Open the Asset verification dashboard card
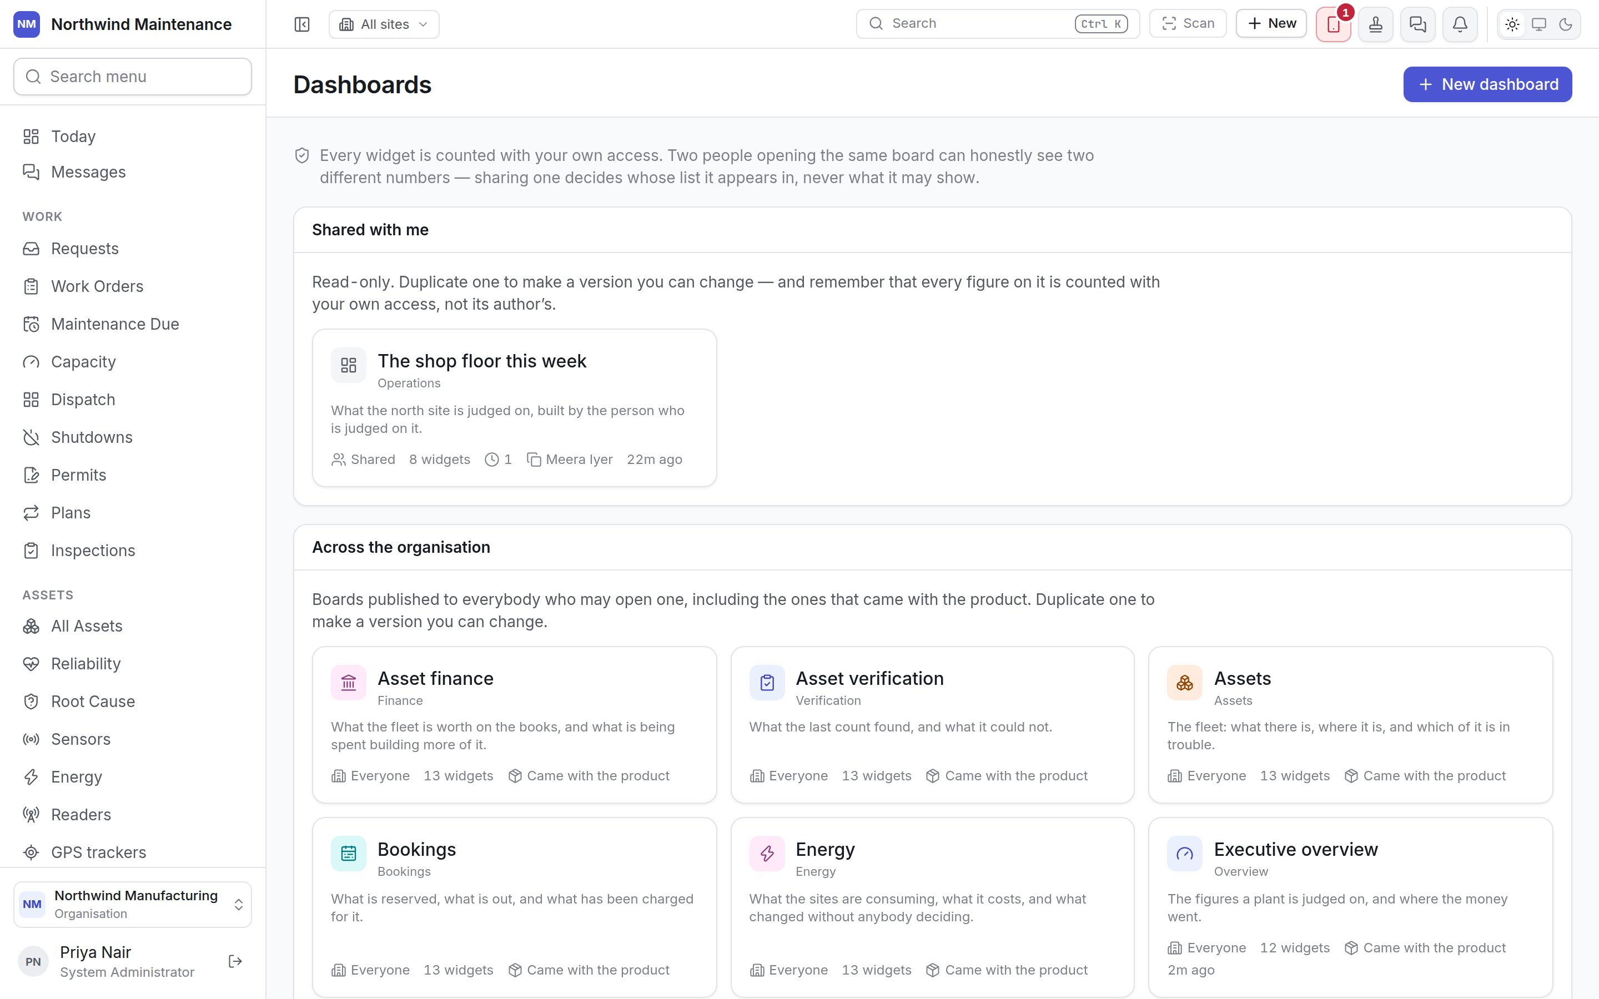Image resolution: width=1599 pixels, height=999 pixels. 932,725
